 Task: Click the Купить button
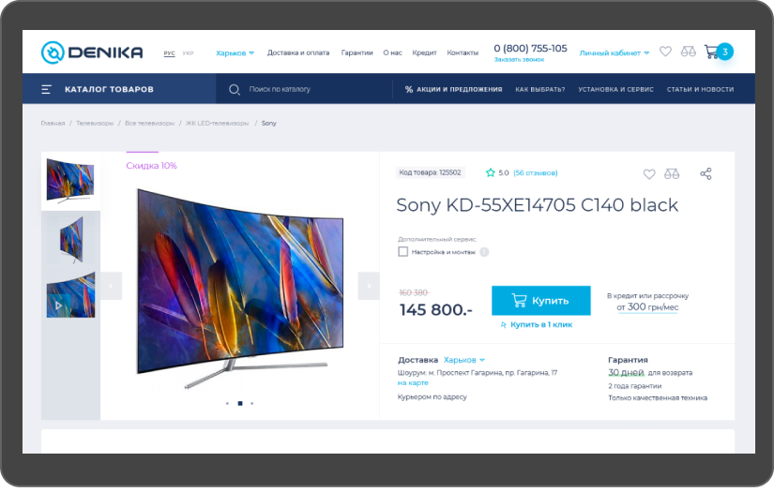click(x=541, y=301)
